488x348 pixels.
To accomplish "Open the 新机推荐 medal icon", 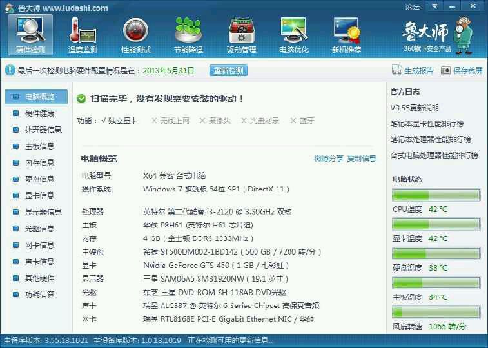I will pos(346,35).
